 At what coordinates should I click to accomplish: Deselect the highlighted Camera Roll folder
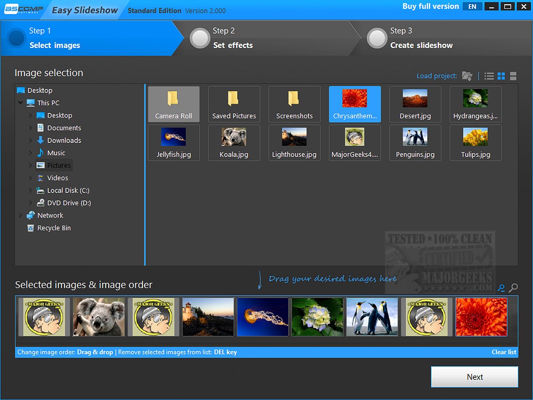click(x=173, y=104)
